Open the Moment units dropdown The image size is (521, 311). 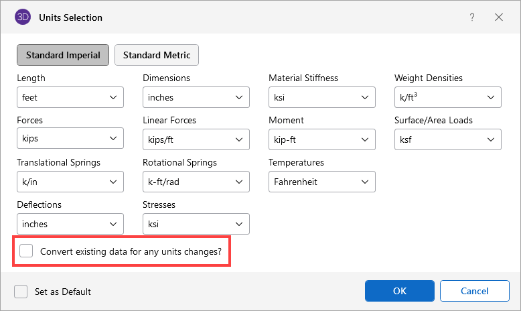(322, 139)
